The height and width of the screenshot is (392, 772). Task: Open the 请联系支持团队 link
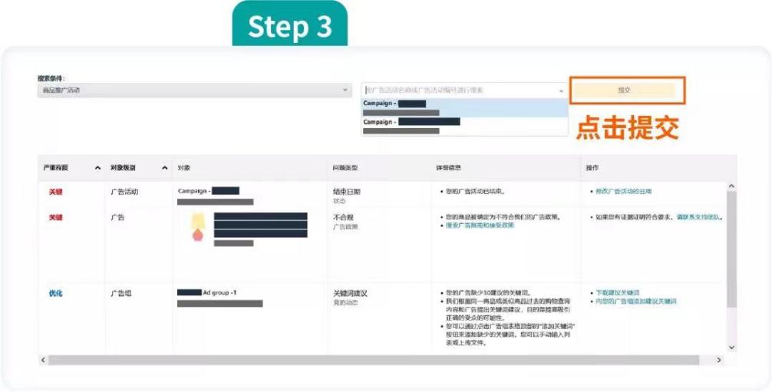click(x=698, y=216)
